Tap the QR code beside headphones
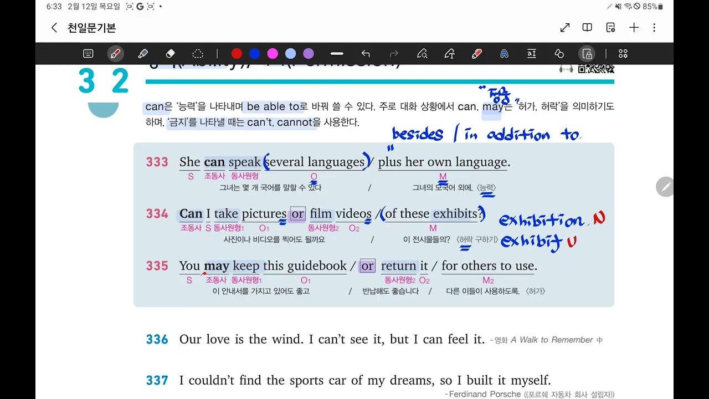The image size is (709, 399). click(596, 69)
